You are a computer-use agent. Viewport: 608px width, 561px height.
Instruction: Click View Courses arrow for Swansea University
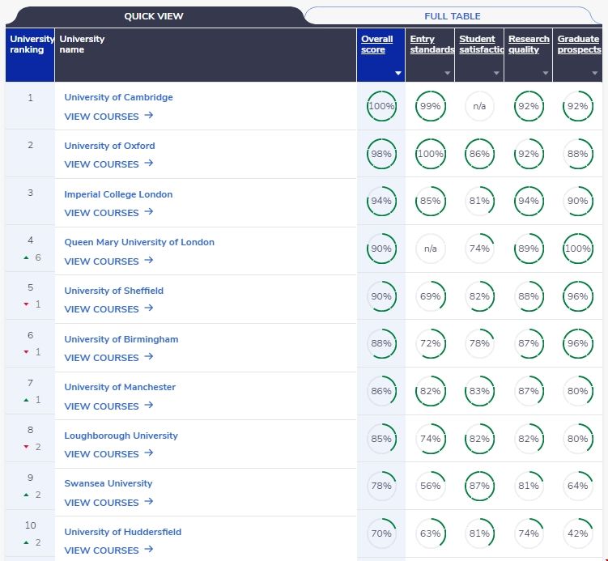point(148,502)
